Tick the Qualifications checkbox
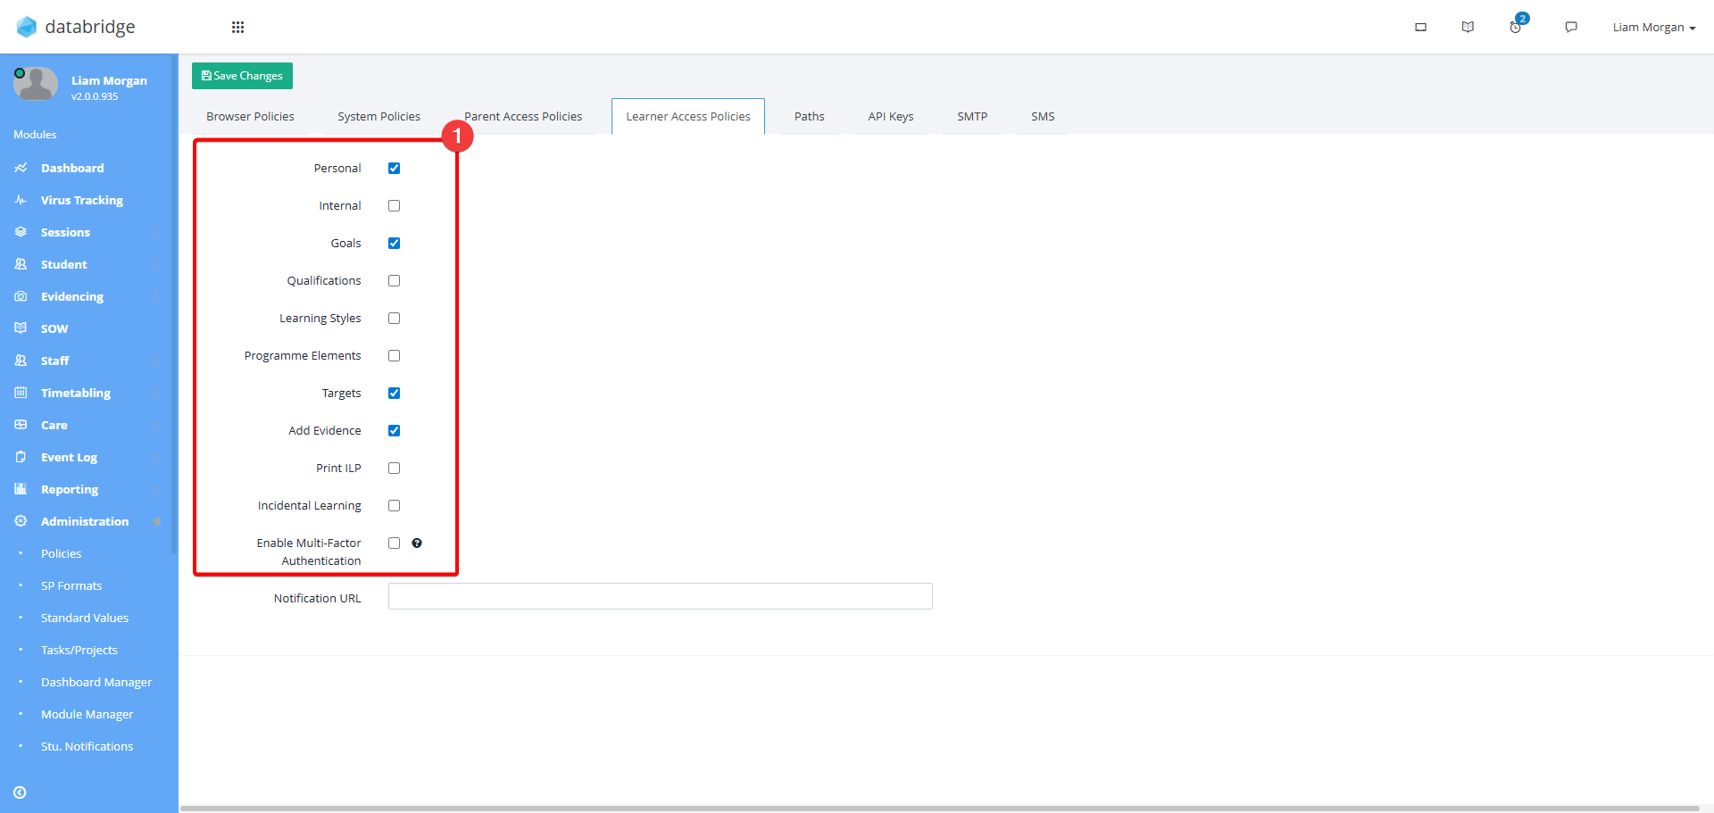Viewport: 1714px width, 813px height. tap(394, 280)
